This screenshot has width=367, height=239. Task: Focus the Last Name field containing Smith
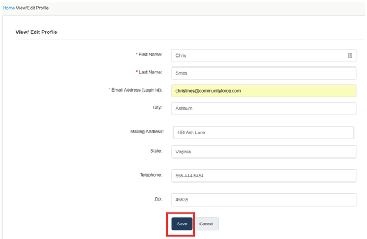(263, 73)
